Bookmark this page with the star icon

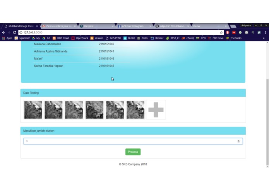point(221,32)
